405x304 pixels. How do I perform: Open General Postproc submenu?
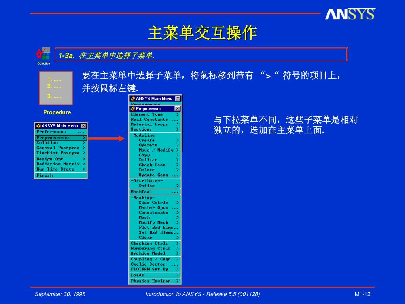pyautogui.click(x=61, y=148)
